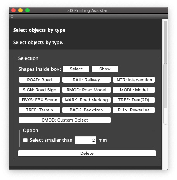The image size is (177, 180).
Task: Click the millimeter size input field
Action: click(85, 140)
